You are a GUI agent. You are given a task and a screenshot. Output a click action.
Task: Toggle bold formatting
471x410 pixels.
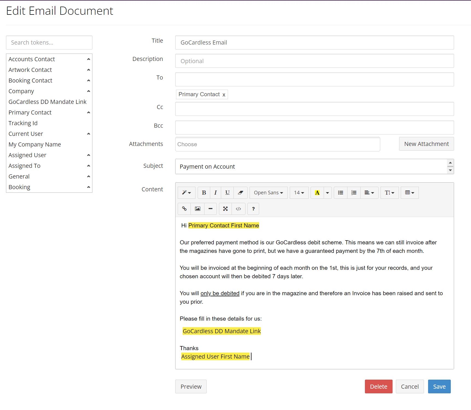pyautogui.click(x=204, y=193)
